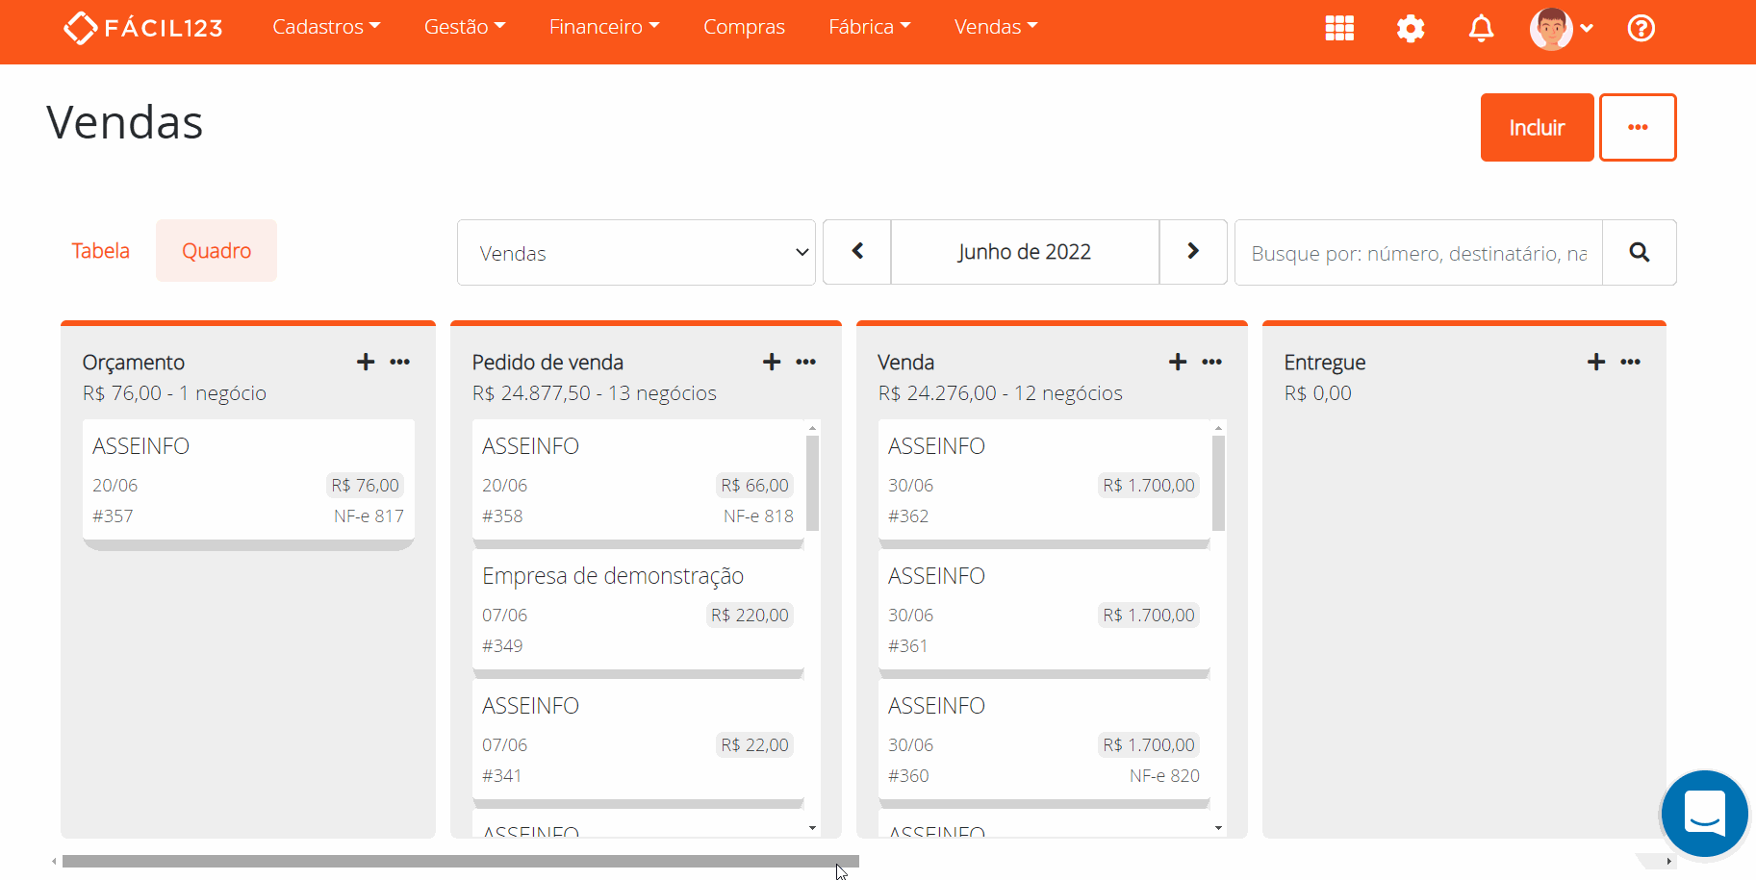Switch to the Tabela view tab
Viewport: 1756px width, 880px height.
100,251
